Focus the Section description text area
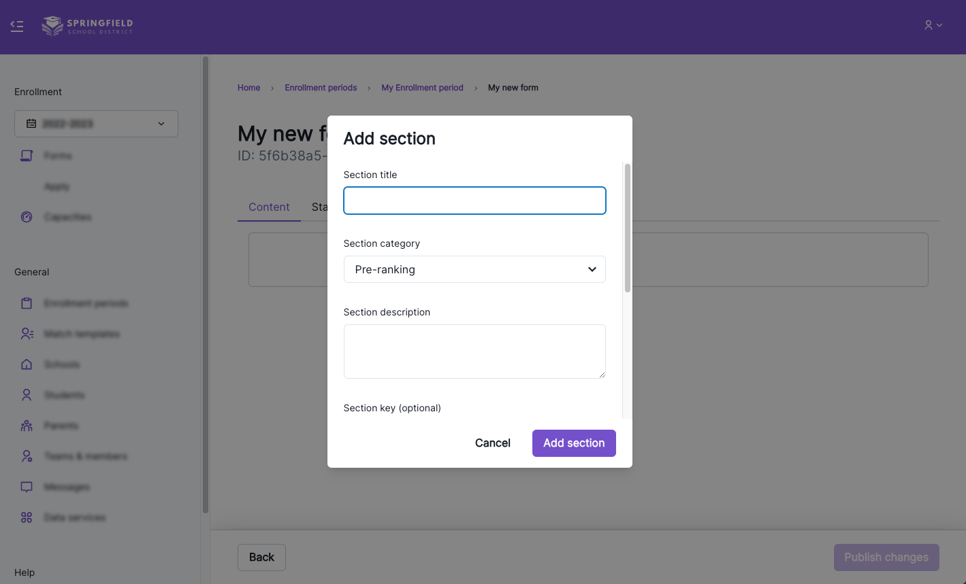Viewport: 966px width, 584px height. point(474,351)
